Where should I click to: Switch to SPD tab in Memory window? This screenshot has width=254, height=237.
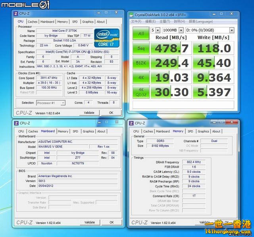tap(190, 131)
